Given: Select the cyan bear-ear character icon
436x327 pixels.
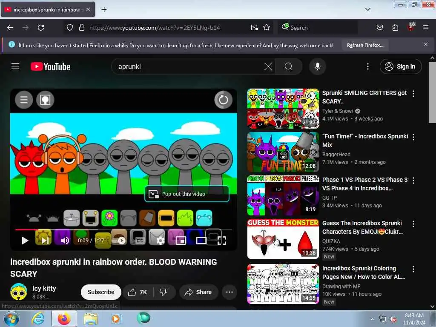Looking at the screenshot, I should click(x=204, y=218).
